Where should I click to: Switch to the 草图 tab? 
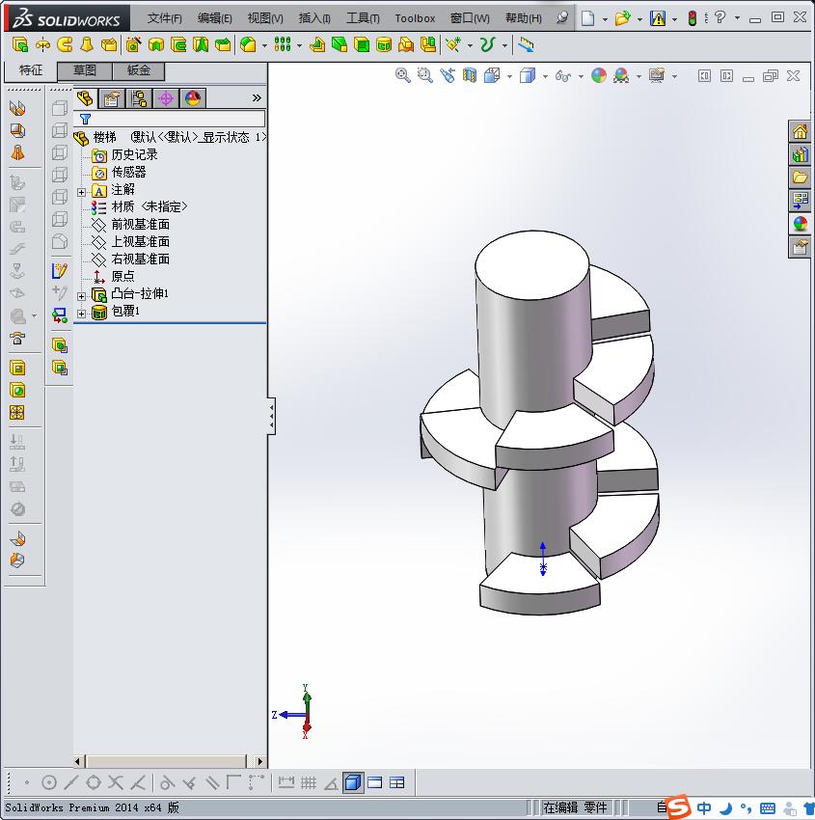coord(84,70)
